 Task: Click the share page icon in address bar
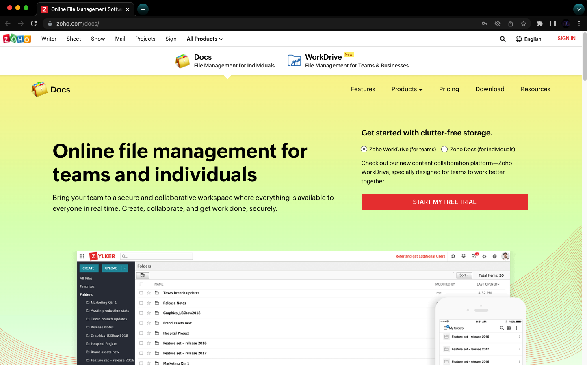(511, 24)
